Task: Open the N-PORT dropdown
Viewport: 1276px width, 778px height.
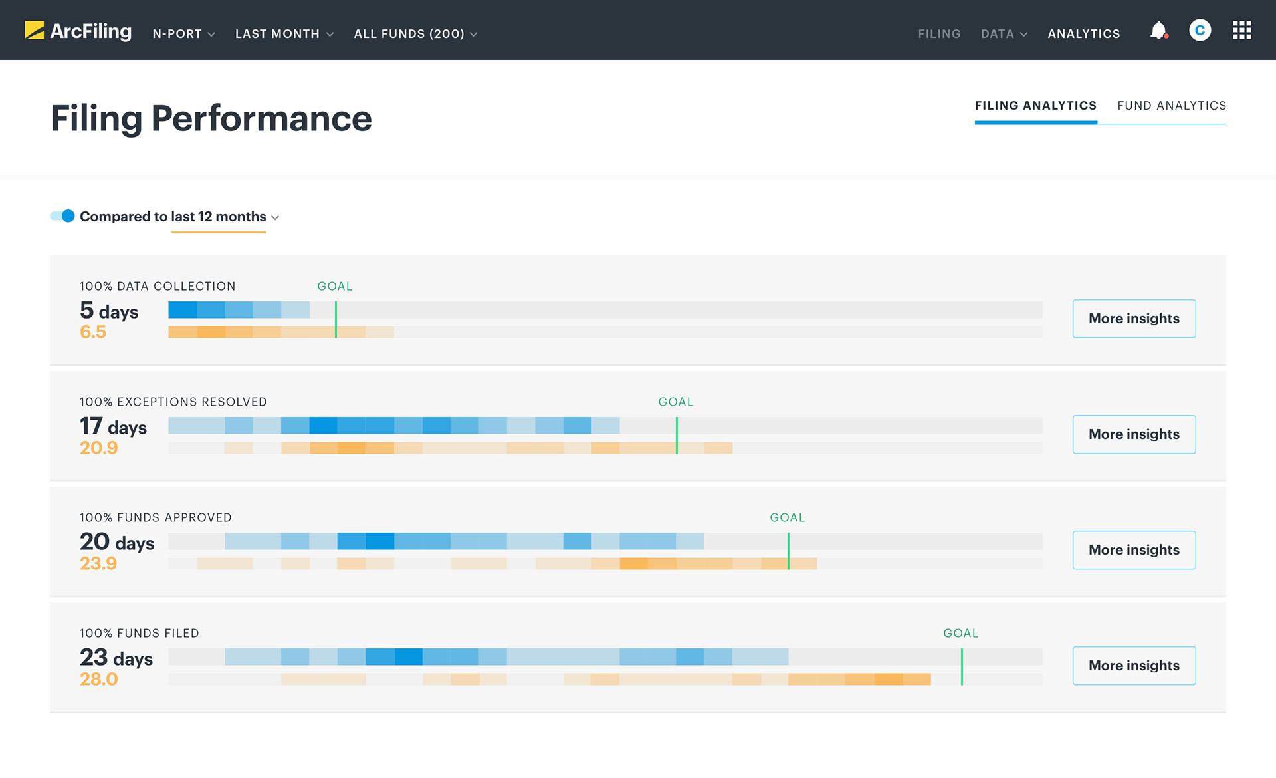Action: point(183,33)
